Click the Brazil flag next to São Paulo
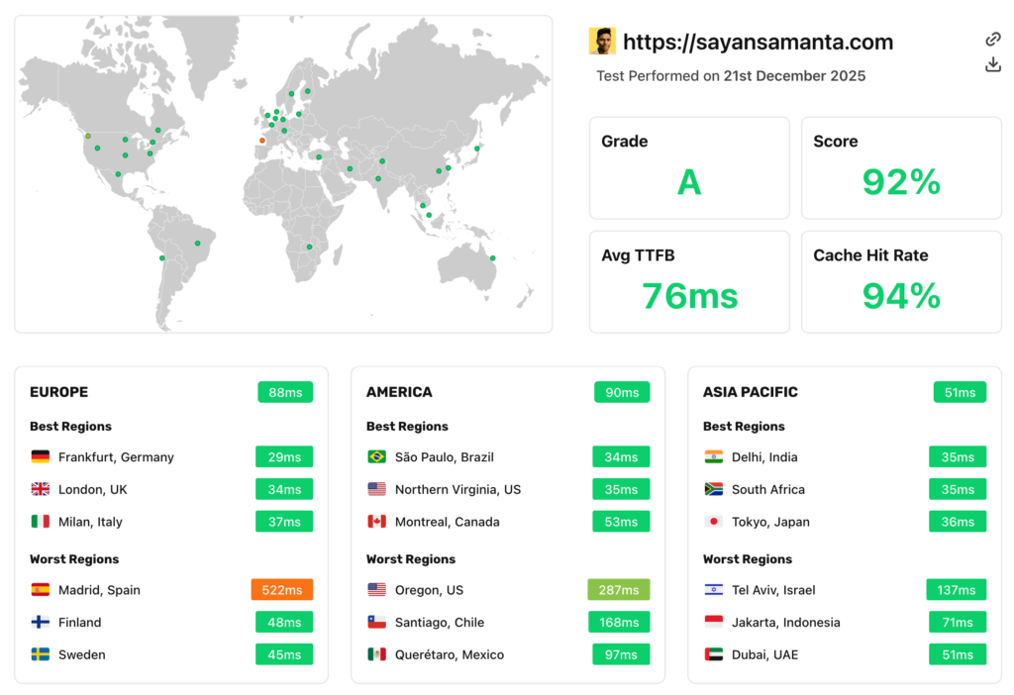 pos(375,456)
